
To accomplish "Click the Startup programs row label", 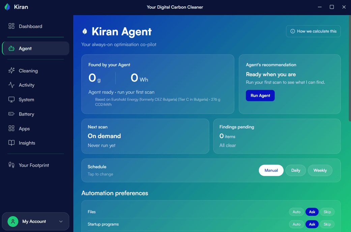I will 103,224.
